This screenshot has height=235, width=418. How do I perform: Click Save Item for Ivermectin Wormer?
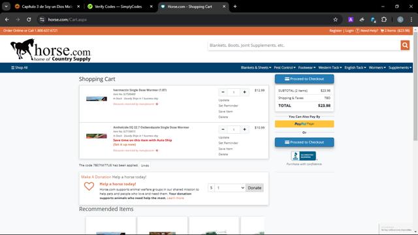pos(225,112)
